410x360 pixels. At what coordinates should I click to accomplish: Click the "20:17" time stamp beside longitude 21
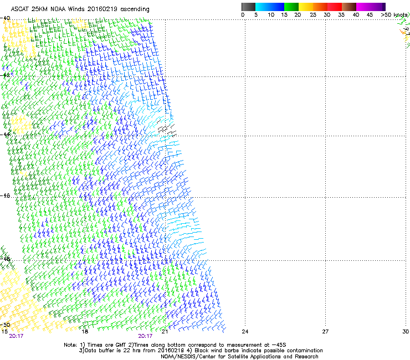[145, 336]
